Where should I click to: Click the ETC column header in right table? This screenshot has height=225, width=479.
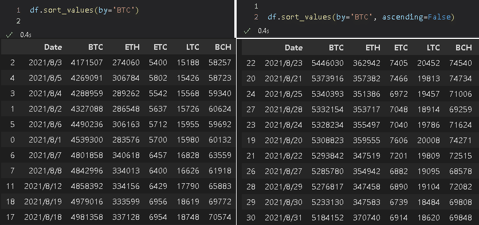tap(401, 48)
